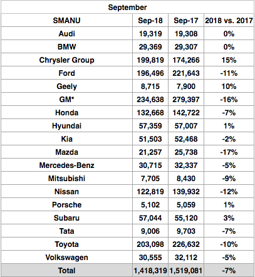Screen dimensions: 255x277
Task: Click Mazda's -17% change cell
Action: pos(229,152)
